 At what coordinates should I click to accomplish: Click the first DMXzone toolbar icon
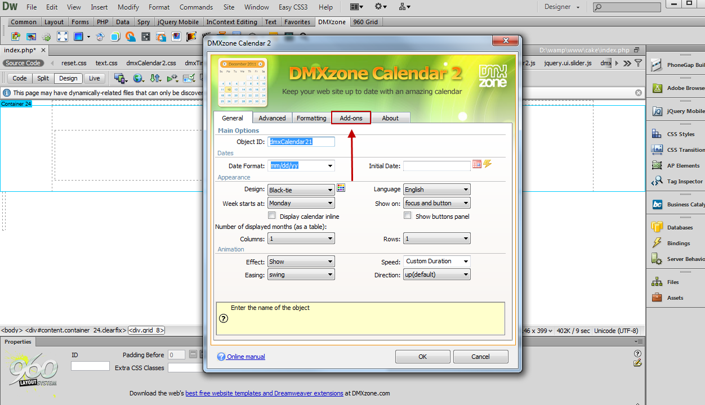16,37
